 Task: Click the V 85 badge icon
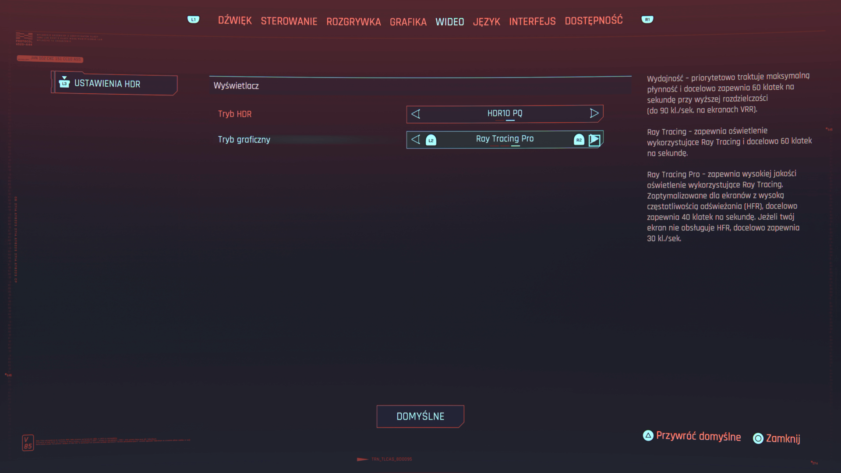pyautogui.click(x=28, y=443)
